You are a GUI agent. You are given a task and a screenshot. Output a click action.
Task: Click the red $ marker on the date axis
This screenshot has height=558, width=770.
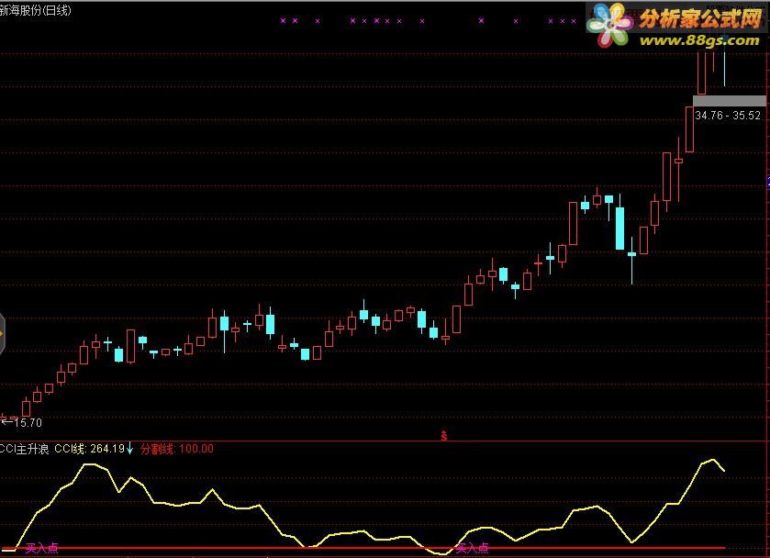[x=444, y=435]
